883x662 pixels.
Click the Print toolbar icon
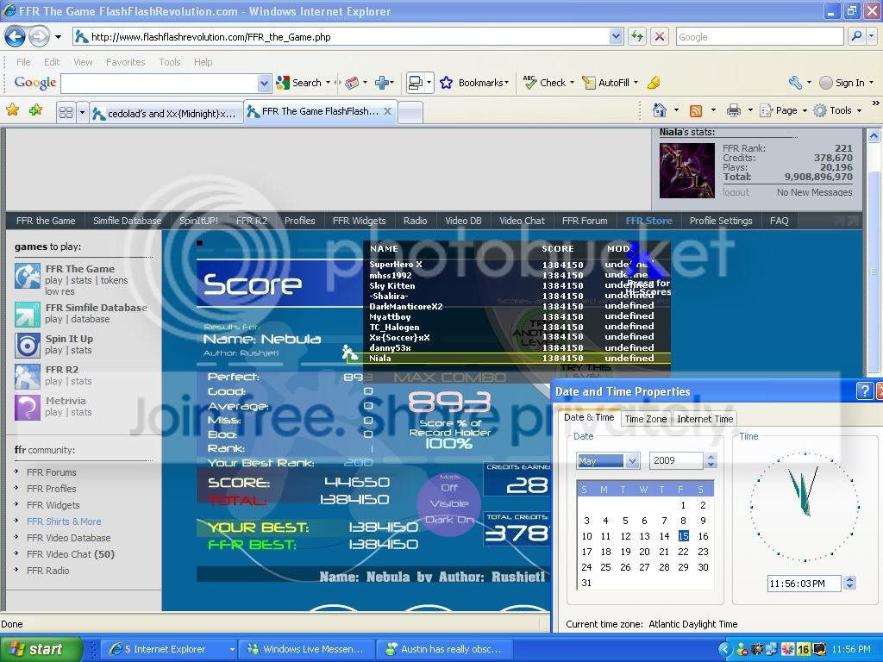(x=733, y=110)
